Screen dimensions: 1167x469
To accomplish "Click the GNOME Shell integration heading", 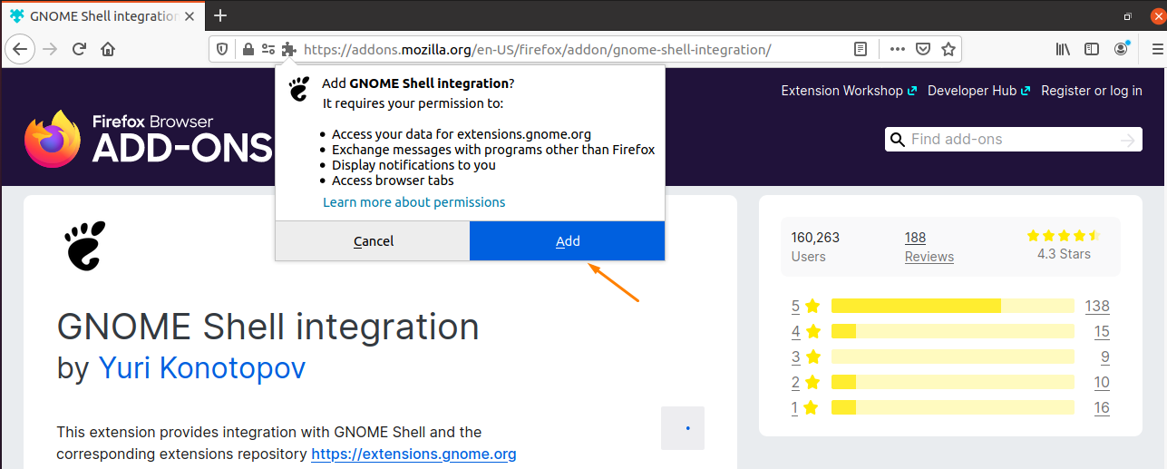I will [x=268, y=326].
